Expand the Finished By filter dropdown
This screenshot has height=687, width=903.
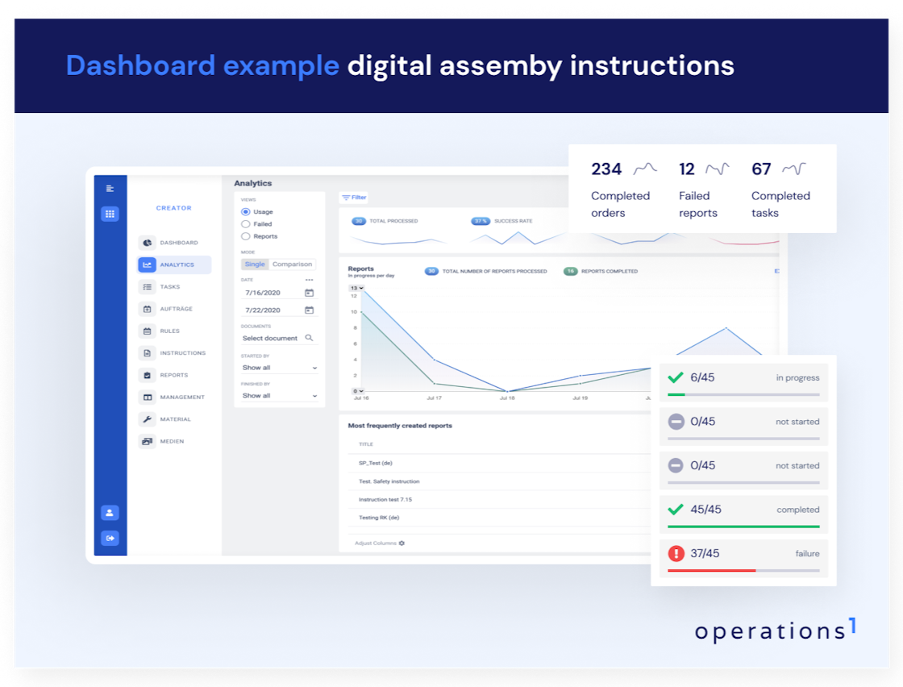tap(278, 395)
